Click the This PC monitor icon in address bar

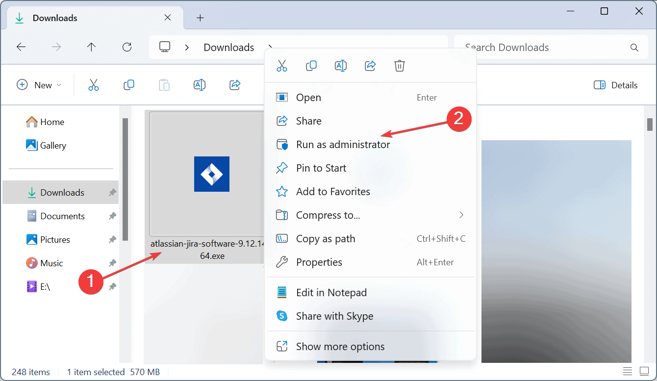(165, 47)
